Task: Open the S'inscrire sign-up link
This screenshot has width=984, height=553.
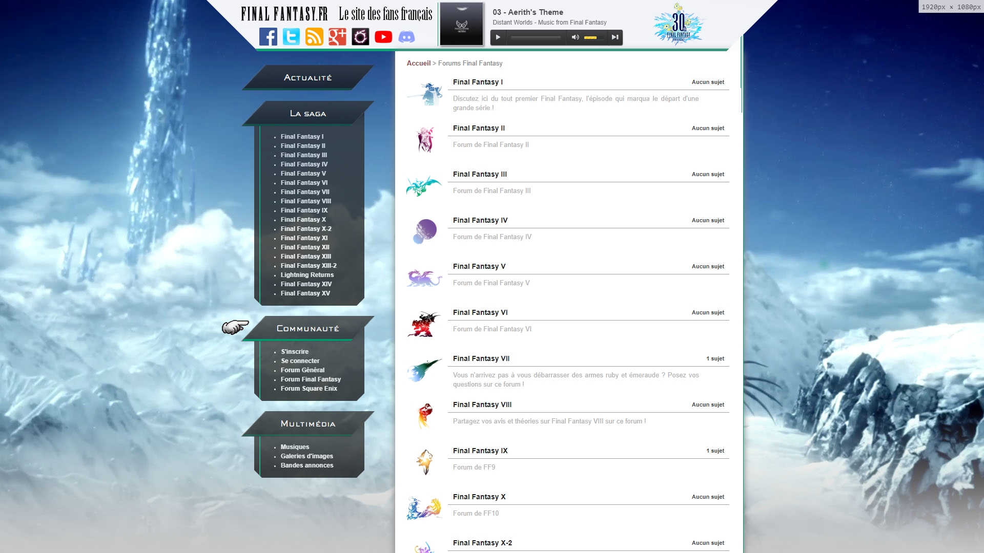Action: point(295,352)
